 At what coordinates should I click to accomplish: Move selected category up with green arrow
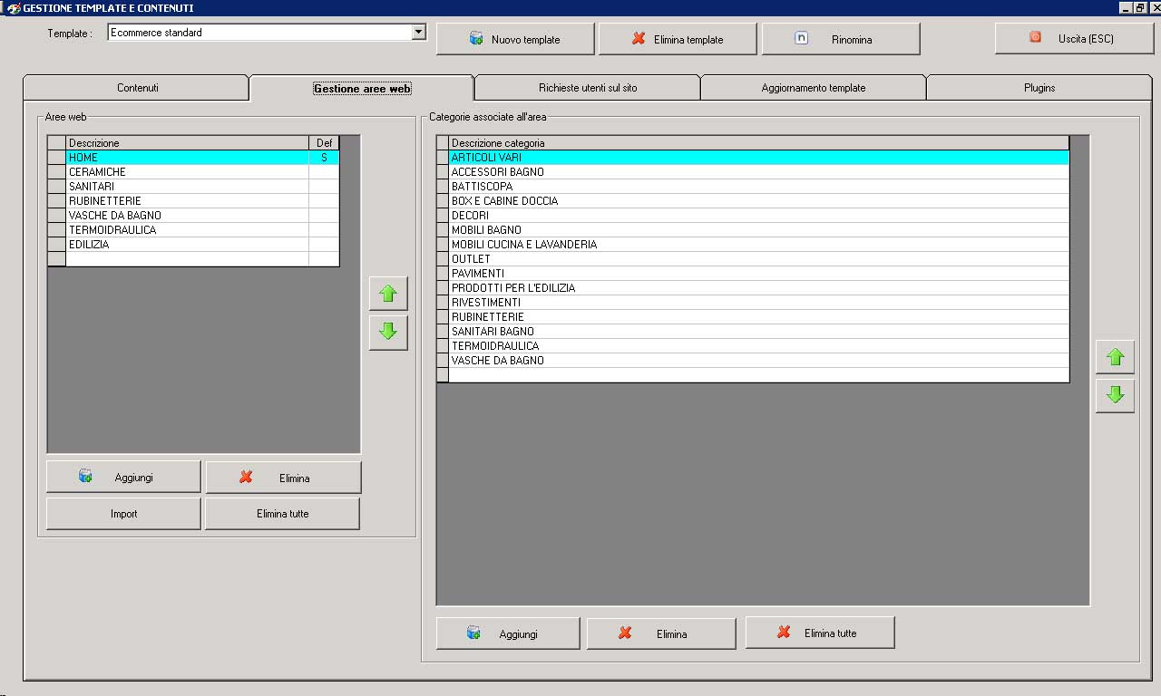(x=1115, y=357)
